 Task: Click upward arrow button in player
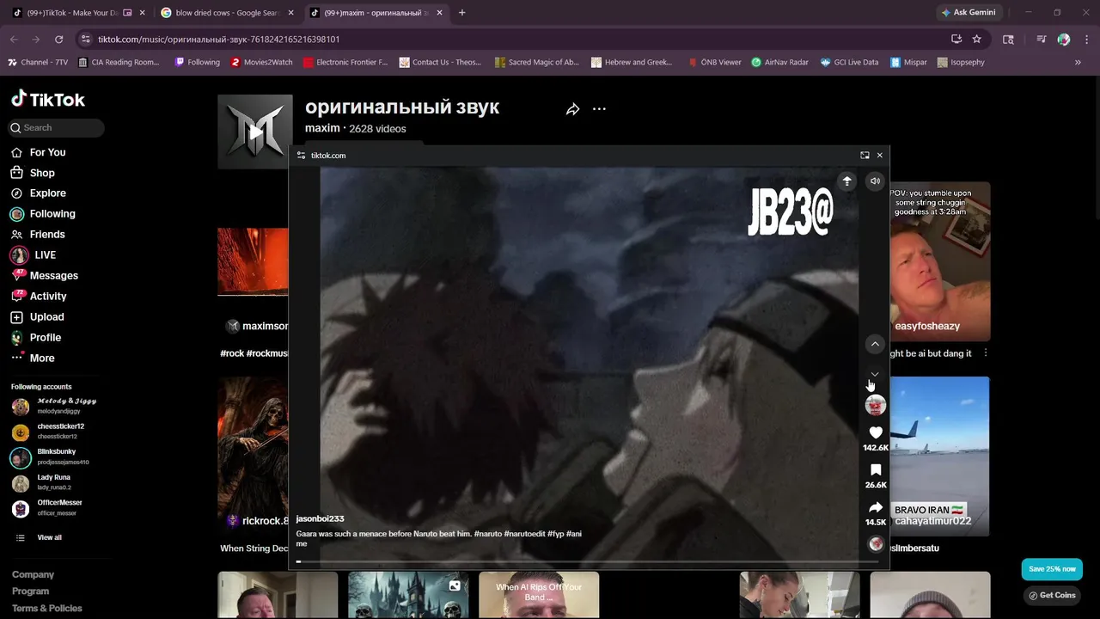pyautogui.click(x=846, y=181)
